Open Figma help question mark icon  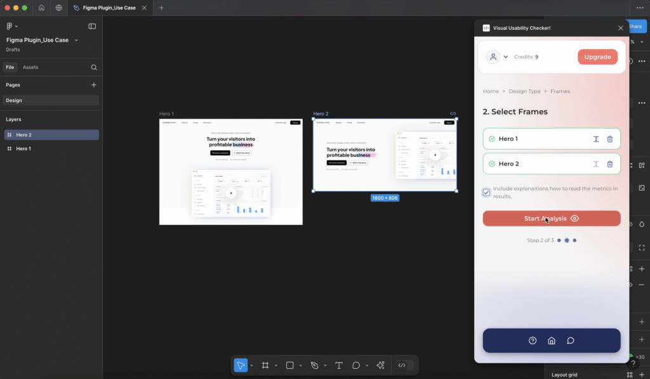[633, 364]
